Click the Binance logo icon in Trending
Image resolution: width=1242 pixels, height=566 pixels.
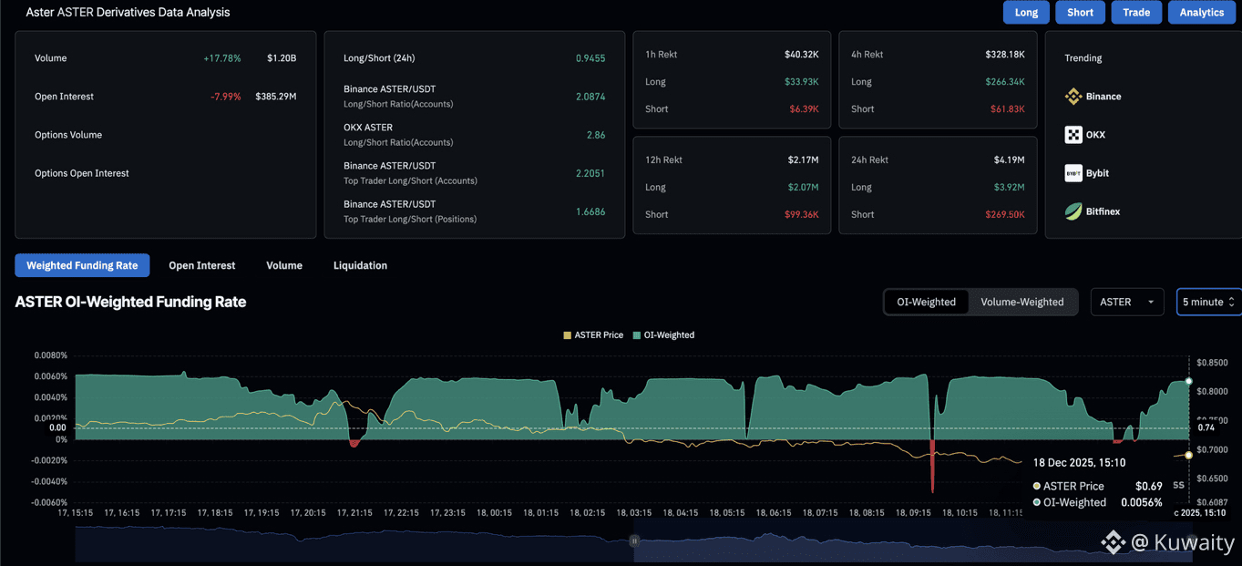(1073, 97)
